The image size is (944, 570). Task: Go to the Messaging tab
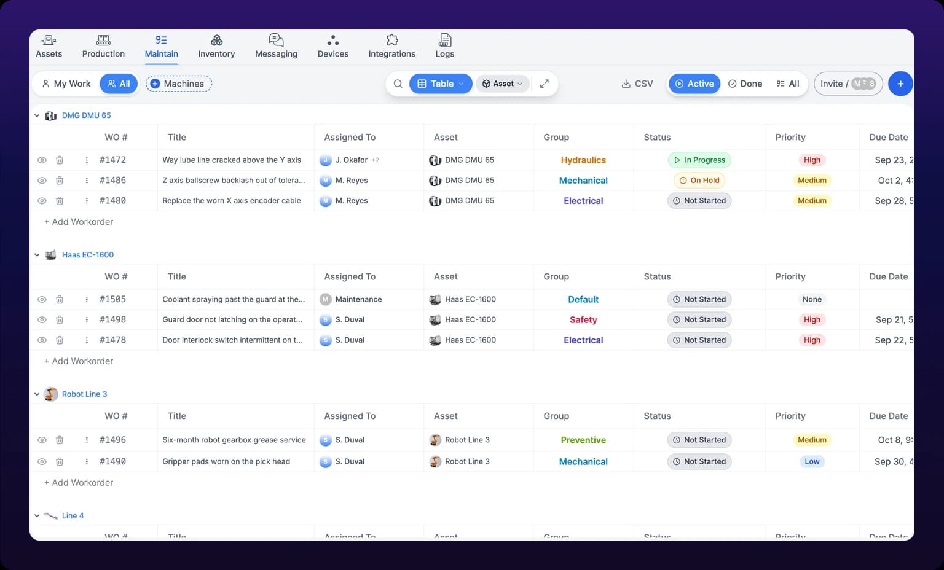(x=276, y=47)
